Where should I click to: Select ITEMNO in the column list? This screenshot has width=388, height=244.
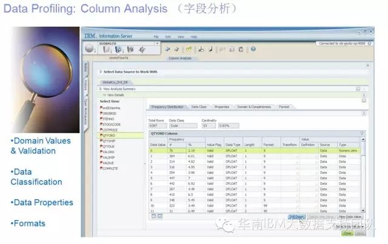107,119
